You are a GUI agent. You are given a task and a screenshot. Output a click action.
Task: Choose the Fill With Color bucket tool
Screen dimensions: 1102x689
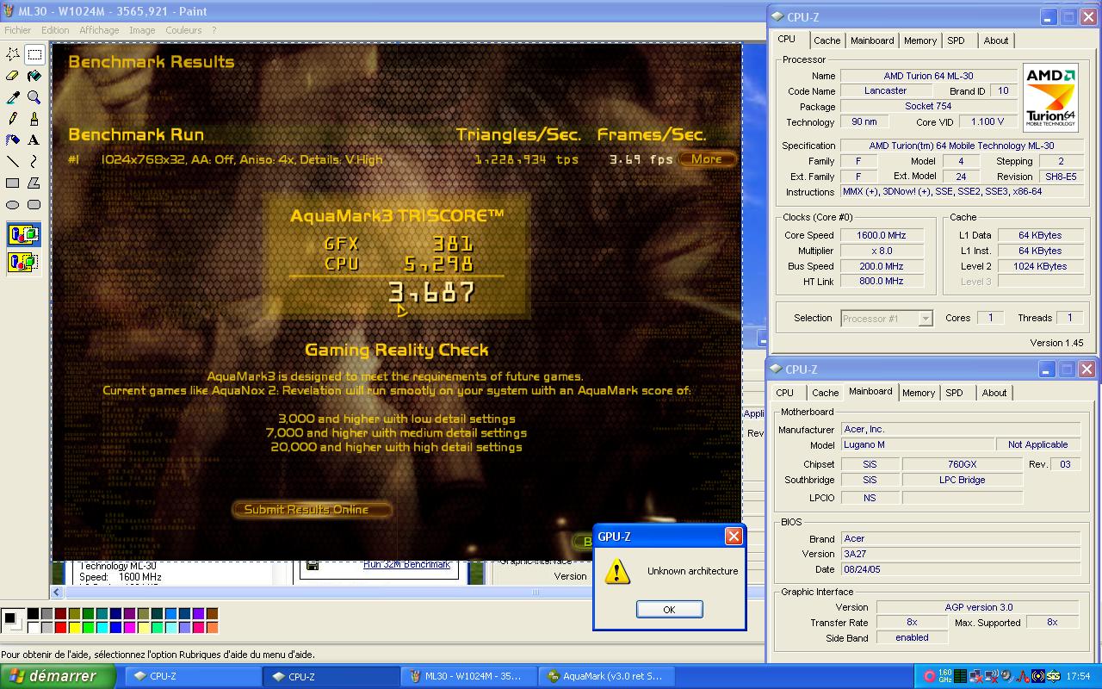(34, 76)
